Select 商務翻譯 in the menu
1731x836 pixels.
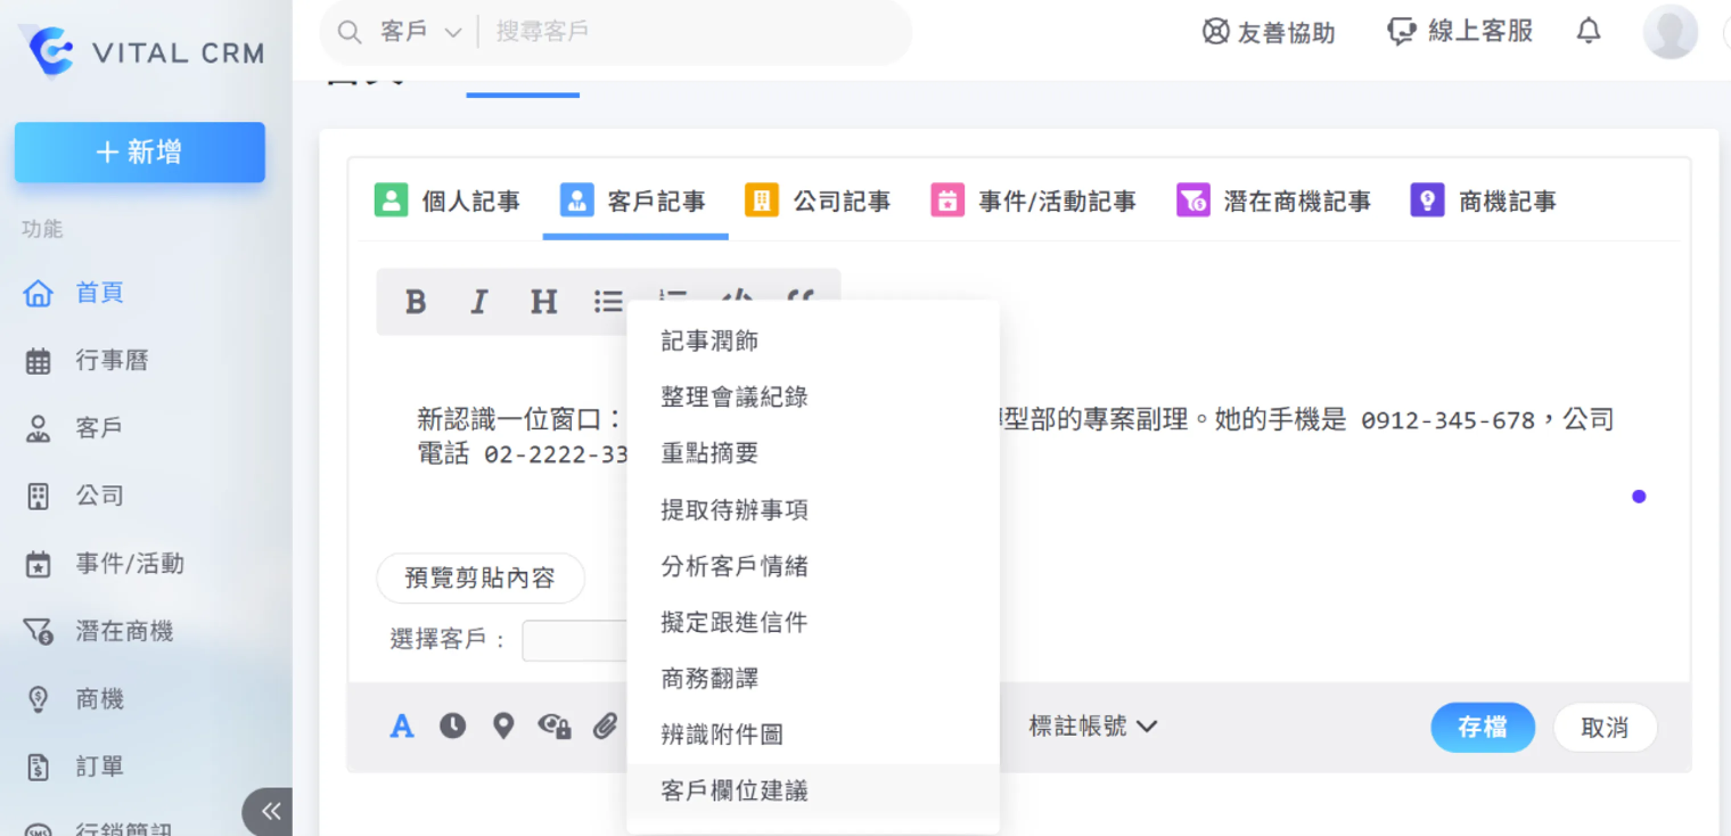(x=813, y=679)
